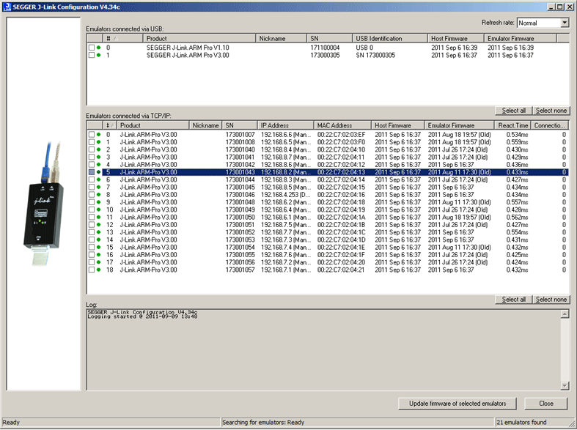The height and width of the screenshot is (430, 577).
Task: Check the box for TCP/IP emulator 173001008
Action: pyautogui.click(x=91, y=142)
